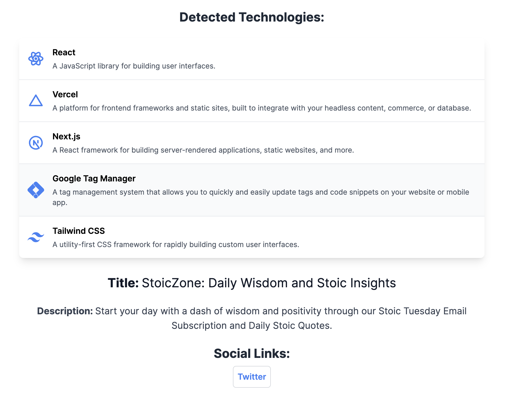Select the Vercel technology title
The height and width of the screenshot is (395, 511).
point(65,94)
